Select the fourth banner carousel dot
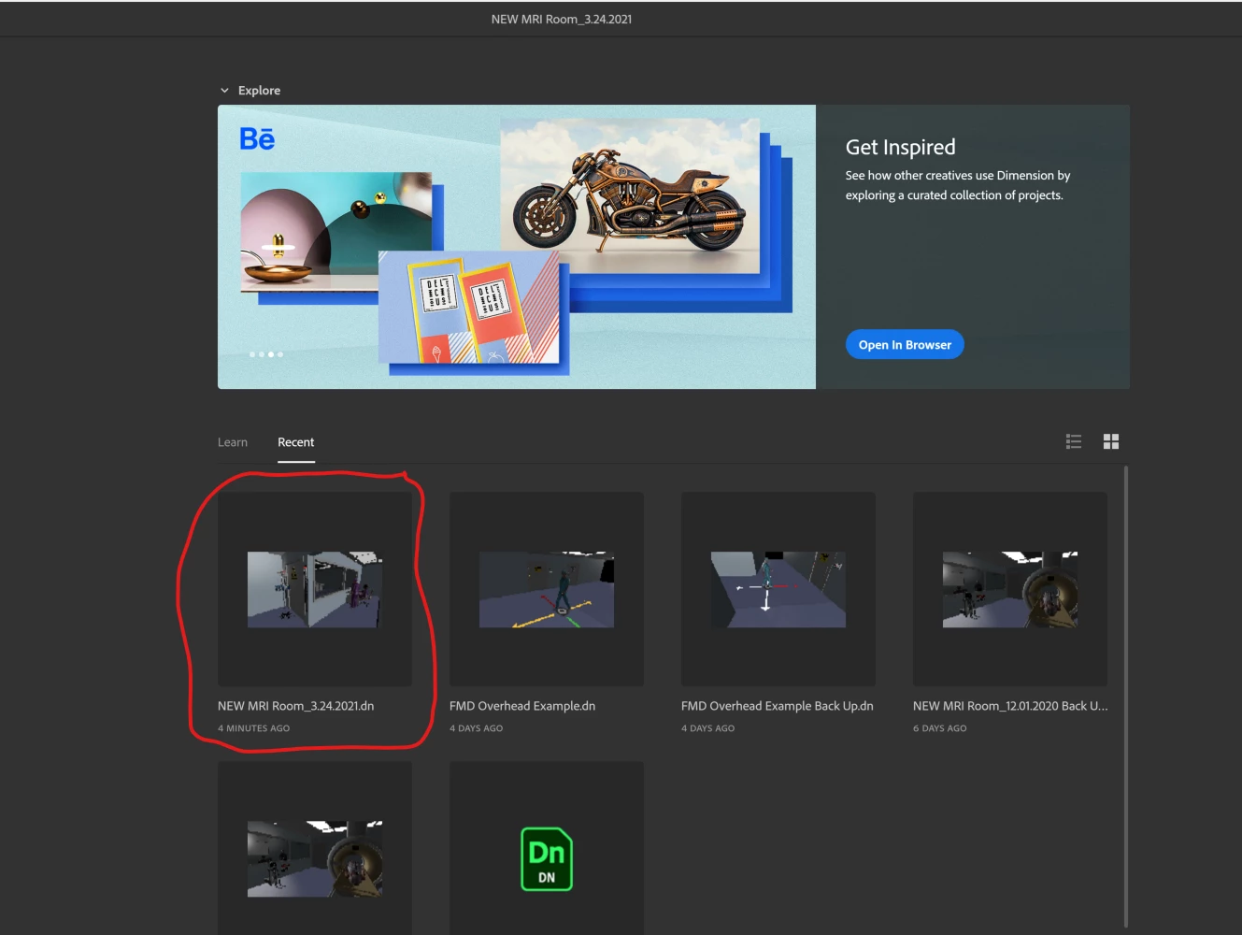This screenshot has height=935, width=1242. (x=280, y=354)
